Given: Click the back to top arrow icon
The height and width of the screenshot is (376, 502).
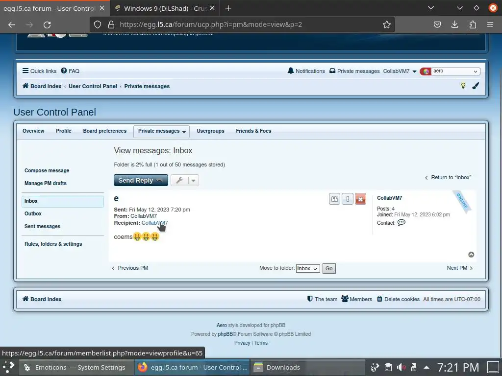Looking at the screenshot, I should coord(471,255).
